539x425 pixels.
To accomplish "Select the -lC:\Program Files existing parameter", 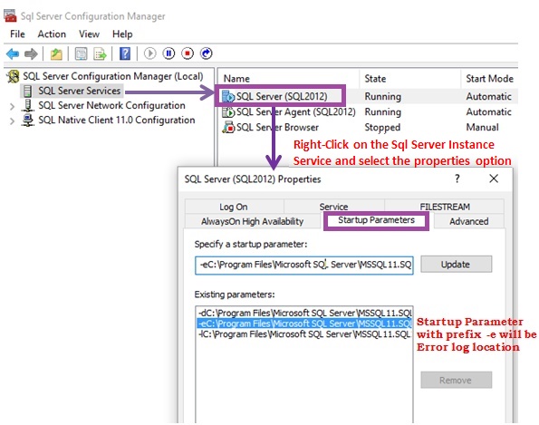I will 304,334.
